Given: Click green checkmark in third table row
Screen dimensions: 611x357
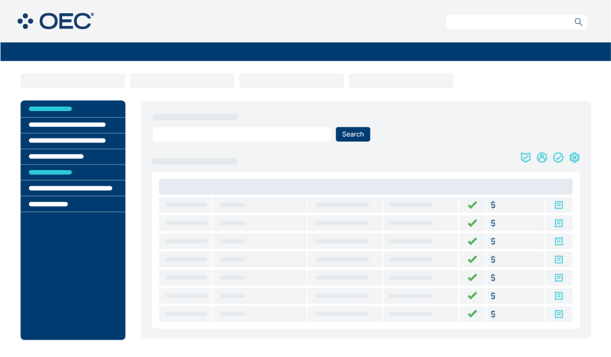Looking at the screenshot, I should click(x=472, y=241).
